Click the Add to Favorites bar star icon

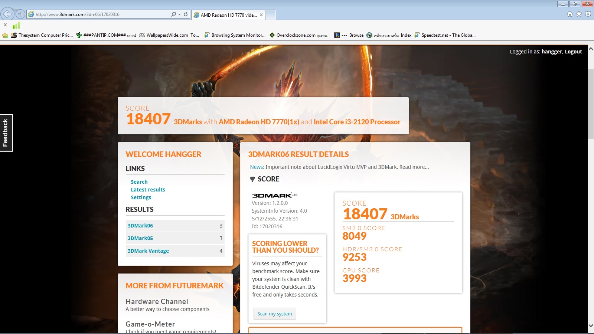5,35
